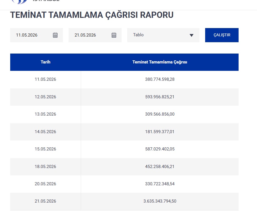
Task: Click the Teminat Tamamlama Çağrısı column header
Action: tap(160, 62)
